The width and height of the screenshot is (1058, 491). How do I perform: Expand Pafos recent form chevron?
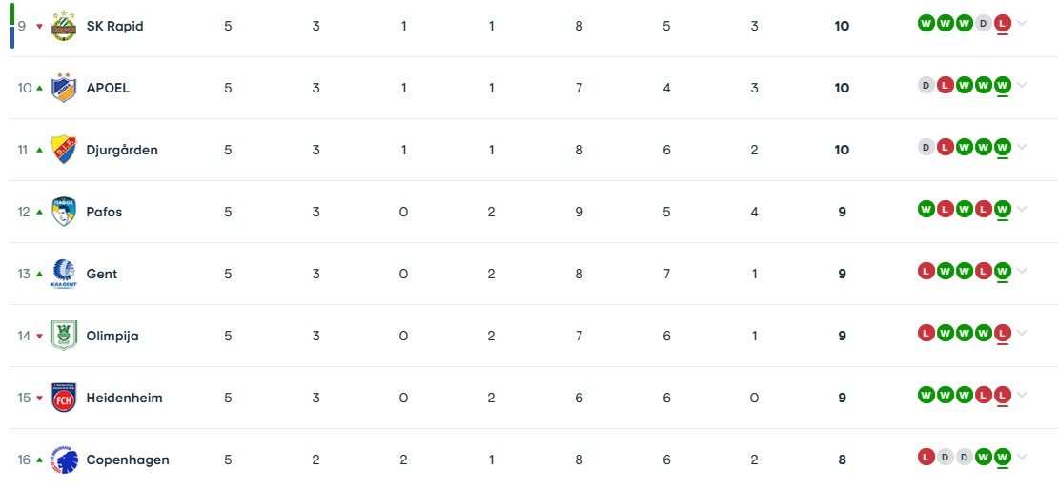1022,210
